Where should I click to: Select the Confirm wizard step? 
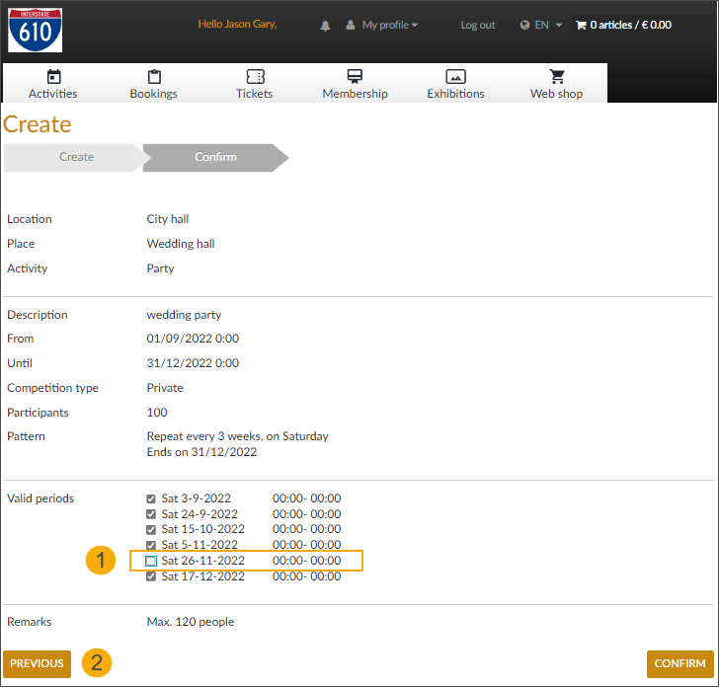pyautogui.click(x=215, y=157)
